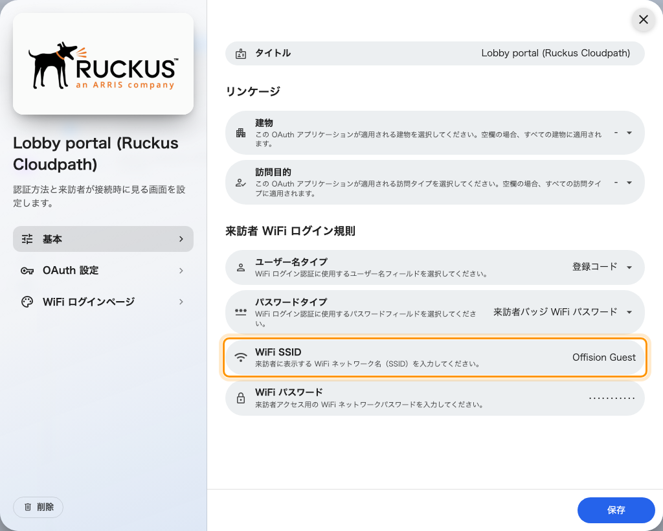Click the lock icon in WiFi パスワード row

pos(241,398)
